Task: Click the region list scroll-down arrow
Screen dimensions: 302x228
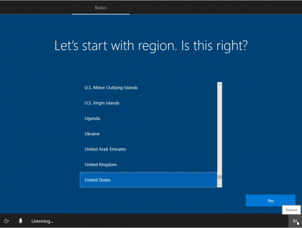Action: tap(220, 185)
